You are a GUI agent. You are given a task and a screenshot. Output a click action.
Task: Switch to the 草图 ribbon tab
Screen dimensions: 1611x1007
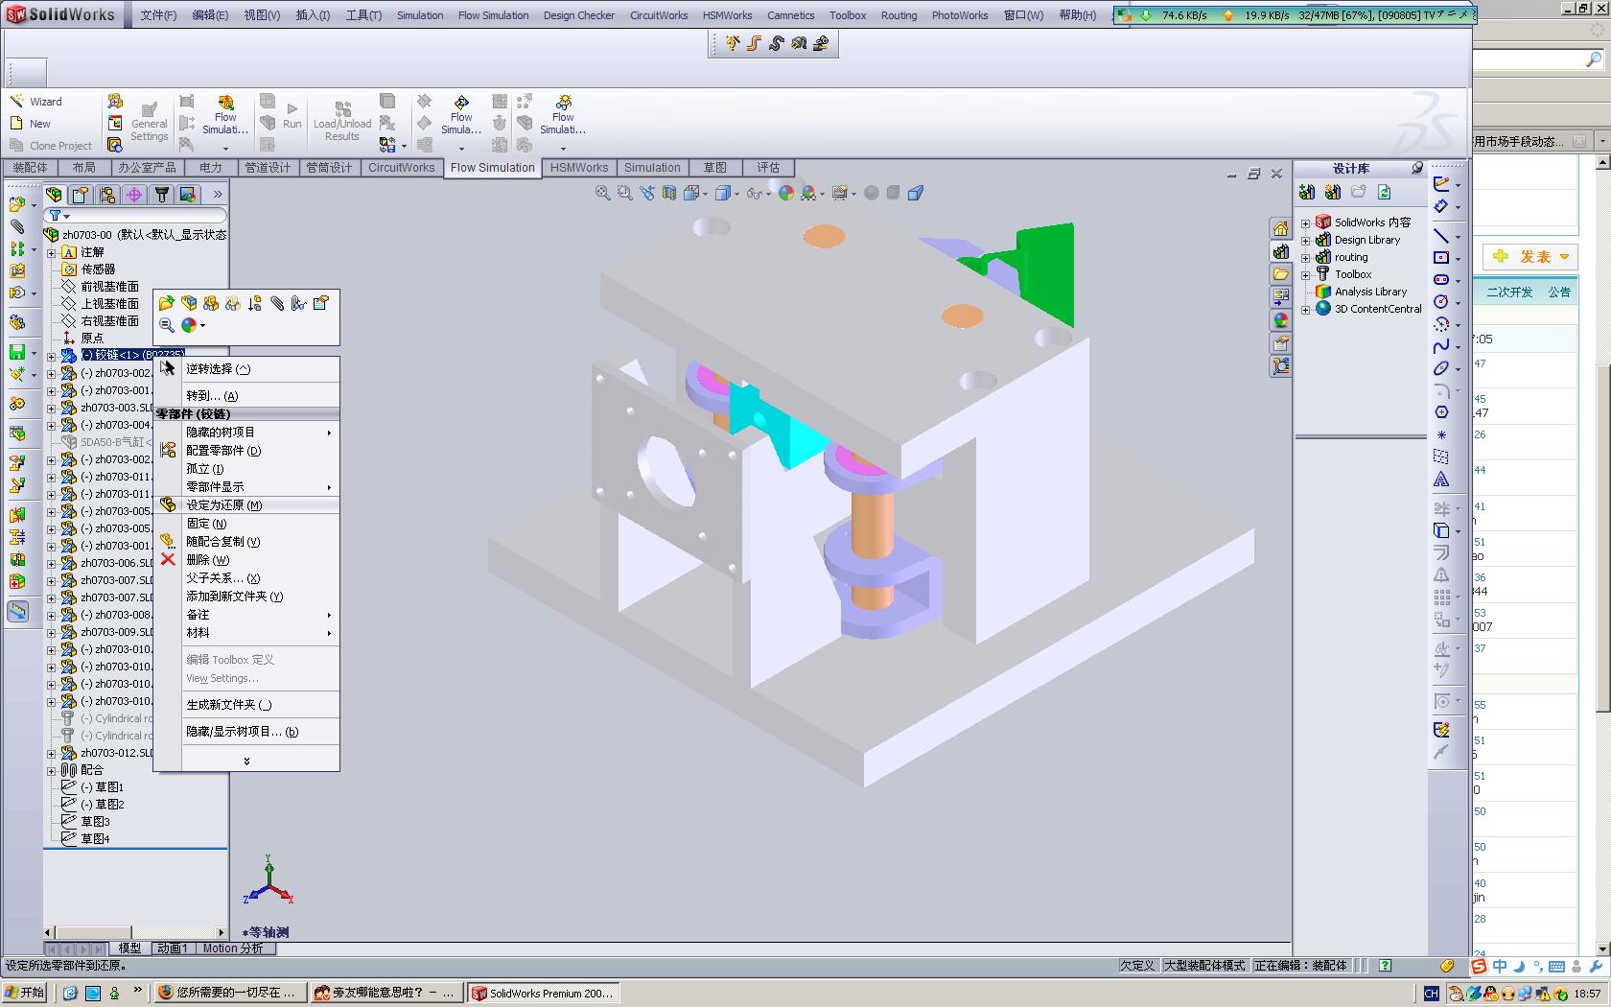tap(714, 168)
